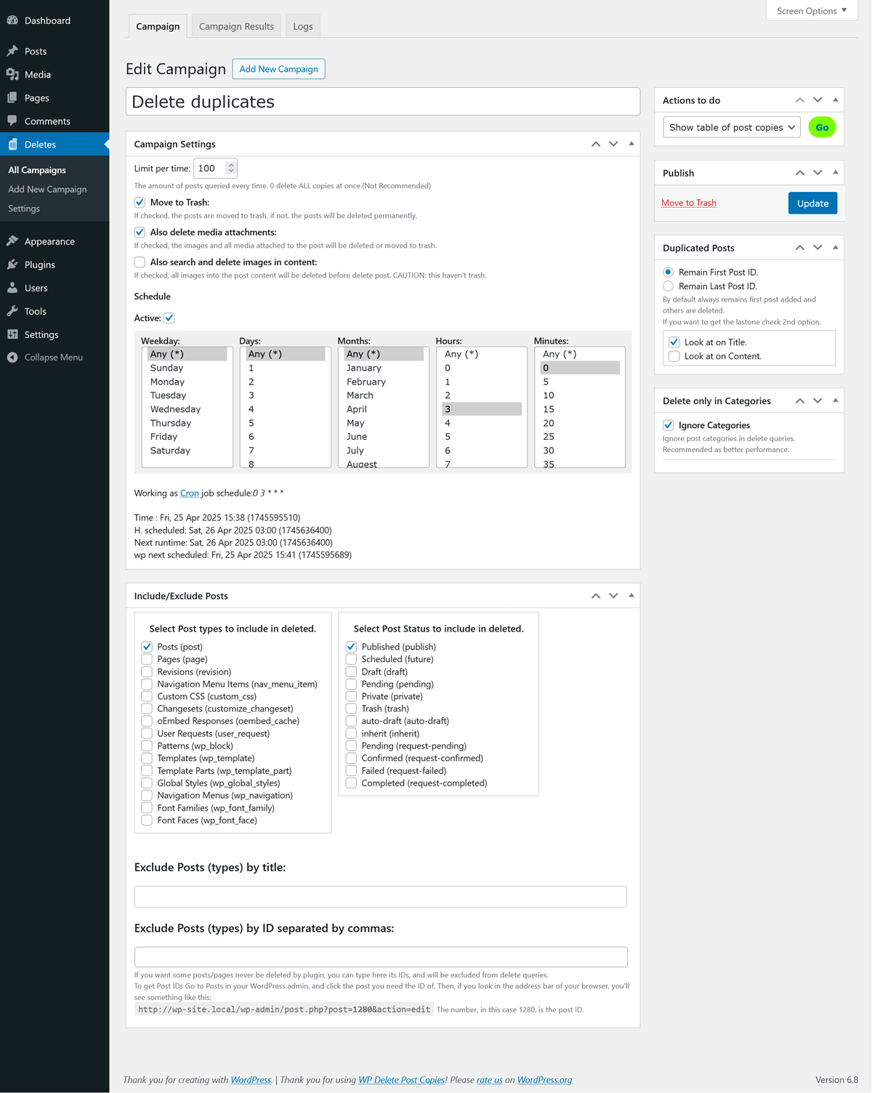872x1093 pixels.
Task: Open the Show table of post copies dropdown
Action: point(731,127)
